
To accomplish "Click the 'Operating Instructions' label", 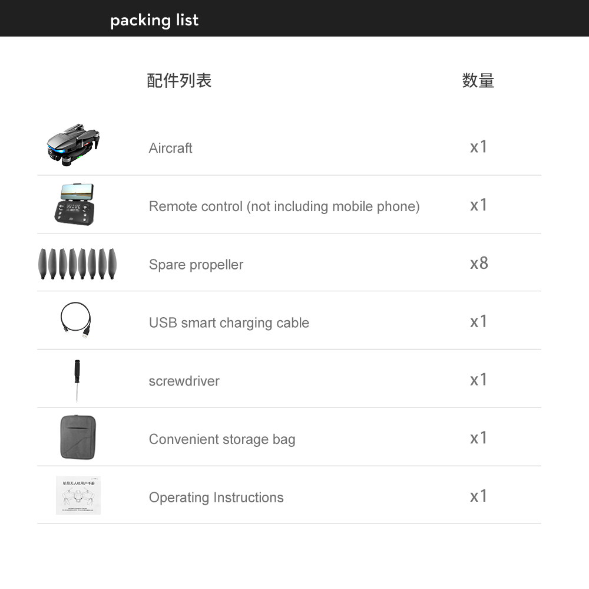I will [216, 498].
